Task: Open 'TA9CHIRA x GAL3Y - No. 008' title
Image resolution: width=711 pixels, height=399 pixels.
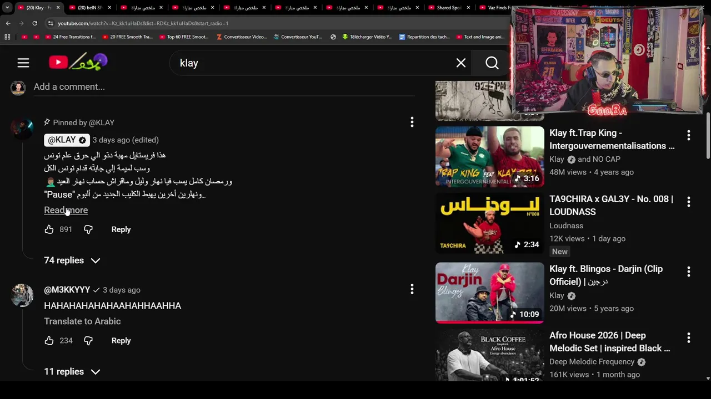Action: tap(611, 205)
